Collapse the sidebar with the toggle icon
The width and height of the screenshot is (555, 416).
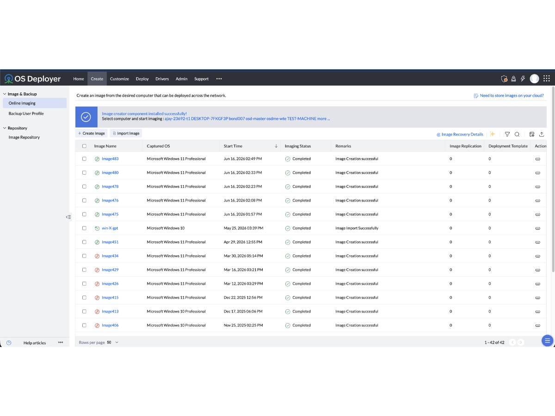[x=68, y=217]
